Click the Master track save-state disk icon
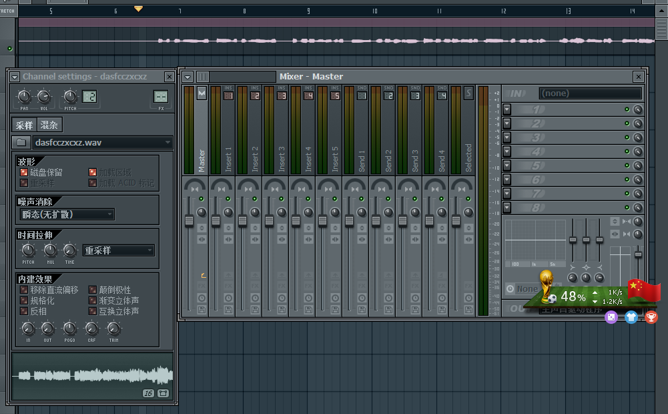Screen dimensions: 668x414 pyautogui.click(x=202, y=310)
